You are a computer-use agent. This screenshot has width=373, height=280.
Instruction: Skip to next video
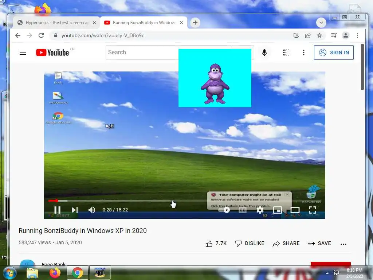click(x=75, y=210)
